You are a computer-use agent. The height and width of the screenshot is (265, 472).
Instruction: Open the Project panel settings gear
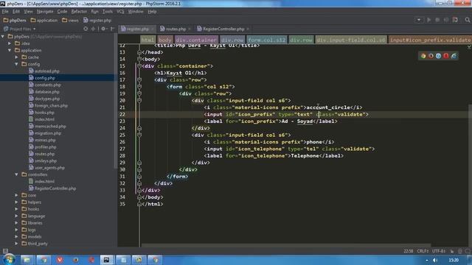coord(103,29)
